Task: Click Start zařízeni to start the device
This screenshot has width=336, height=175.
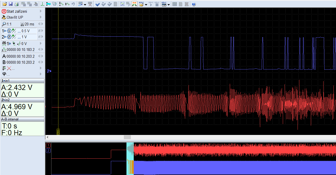Action: coord(17,11)
